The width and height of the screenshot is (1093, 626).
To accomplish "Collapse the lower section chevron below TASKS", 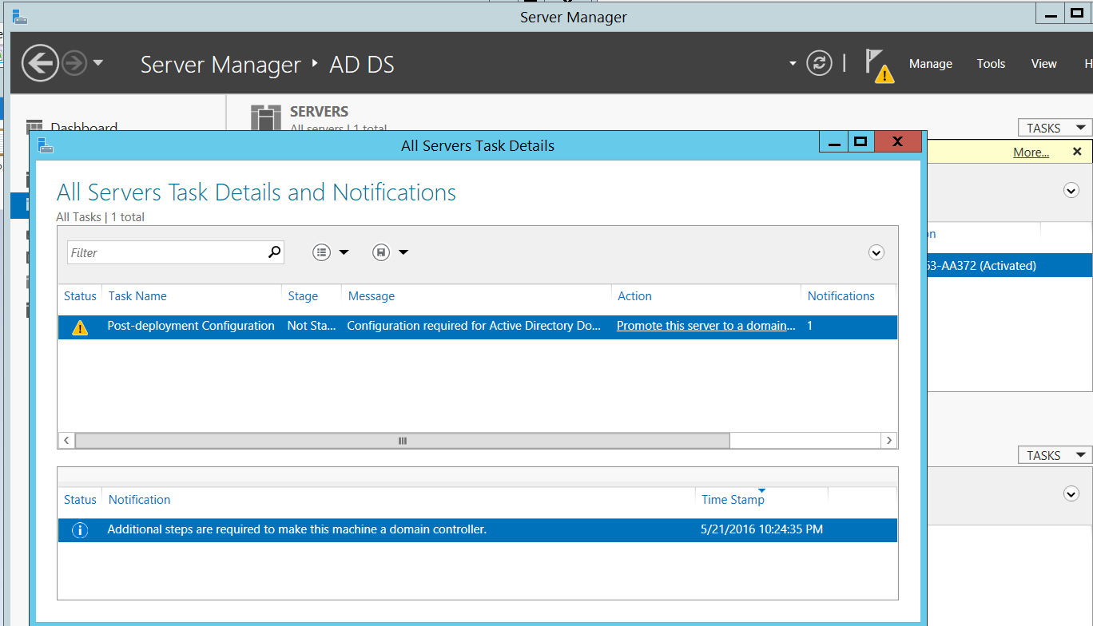I will pyautogui.click(x=1071, y=494).
